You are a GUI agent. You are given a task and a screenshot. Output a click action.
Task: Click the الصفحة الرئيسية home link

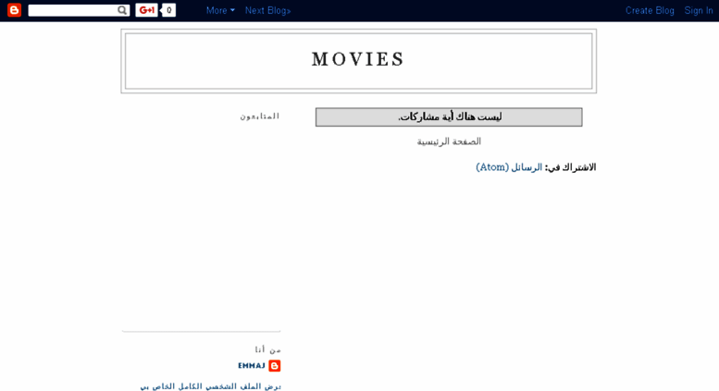click(449, 141)
